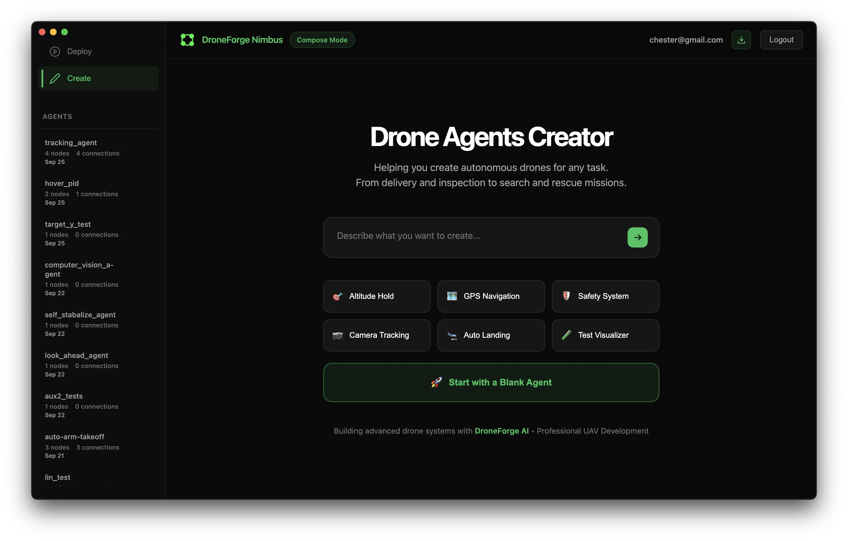Image resolution: width=848 pixels, height=541 pixels.
Task: Click the Test Visualizer test tube icon
Action: pos(567,335)
